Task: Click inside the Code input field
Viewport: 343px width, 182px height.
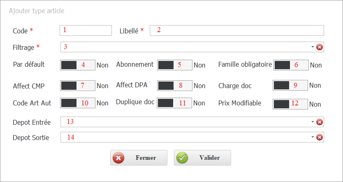Action: point(86,30)
